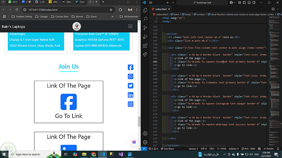
Task: Switch to the index.html editor tab
Action: 161,9
